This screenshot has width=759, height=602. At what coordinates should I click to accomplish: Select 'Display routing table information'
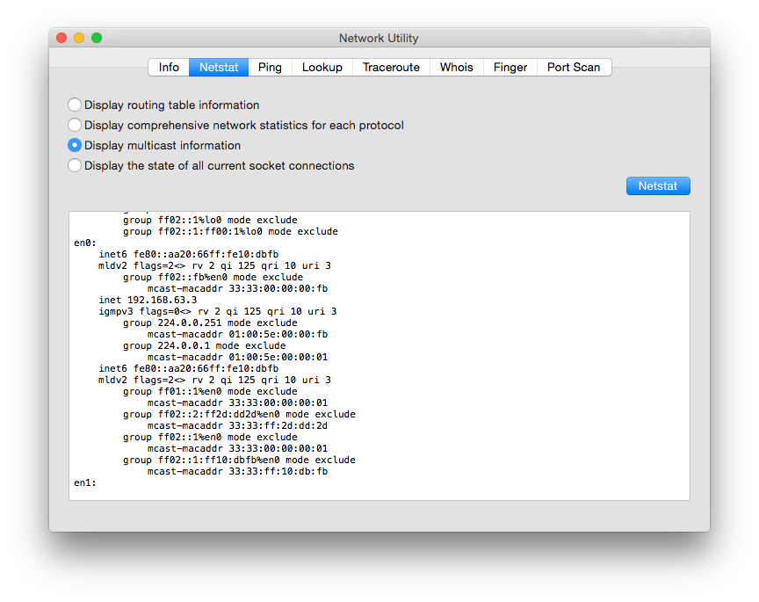[x=75, y=105]
